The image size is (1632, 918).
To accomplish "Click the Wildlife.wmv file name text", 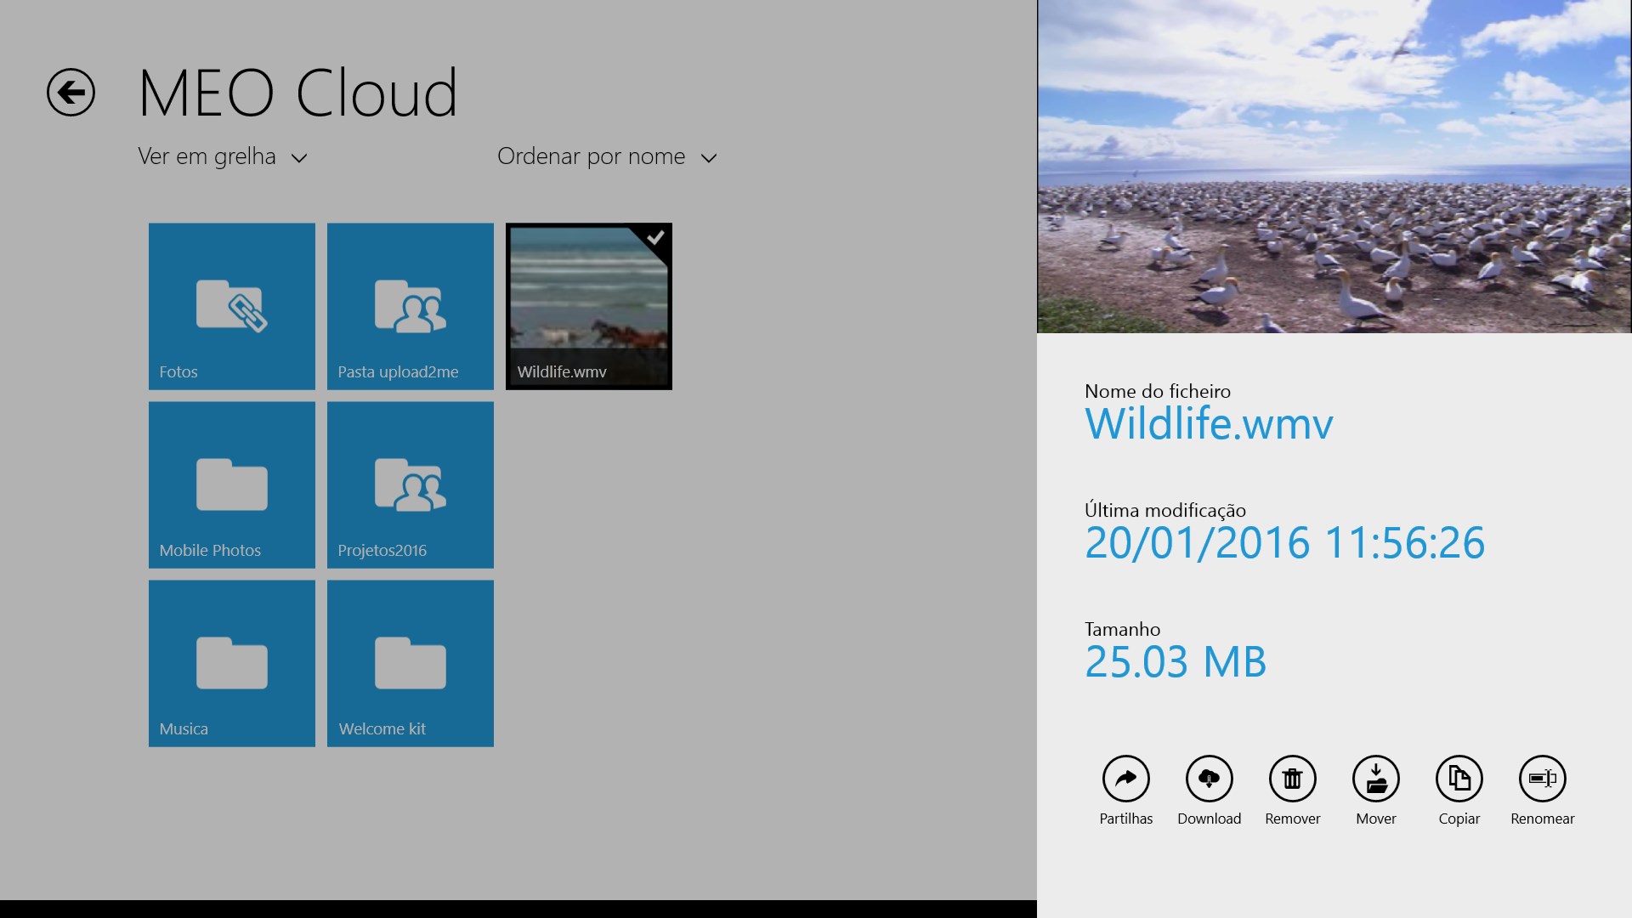I will tap(1208, 424).
